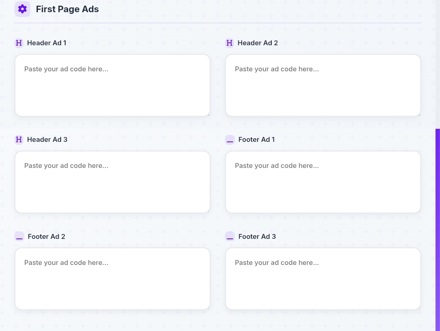Click the H icon next to Header Ad 2
This screenshot has height=331, width=440.
click(x=229, y=43)
